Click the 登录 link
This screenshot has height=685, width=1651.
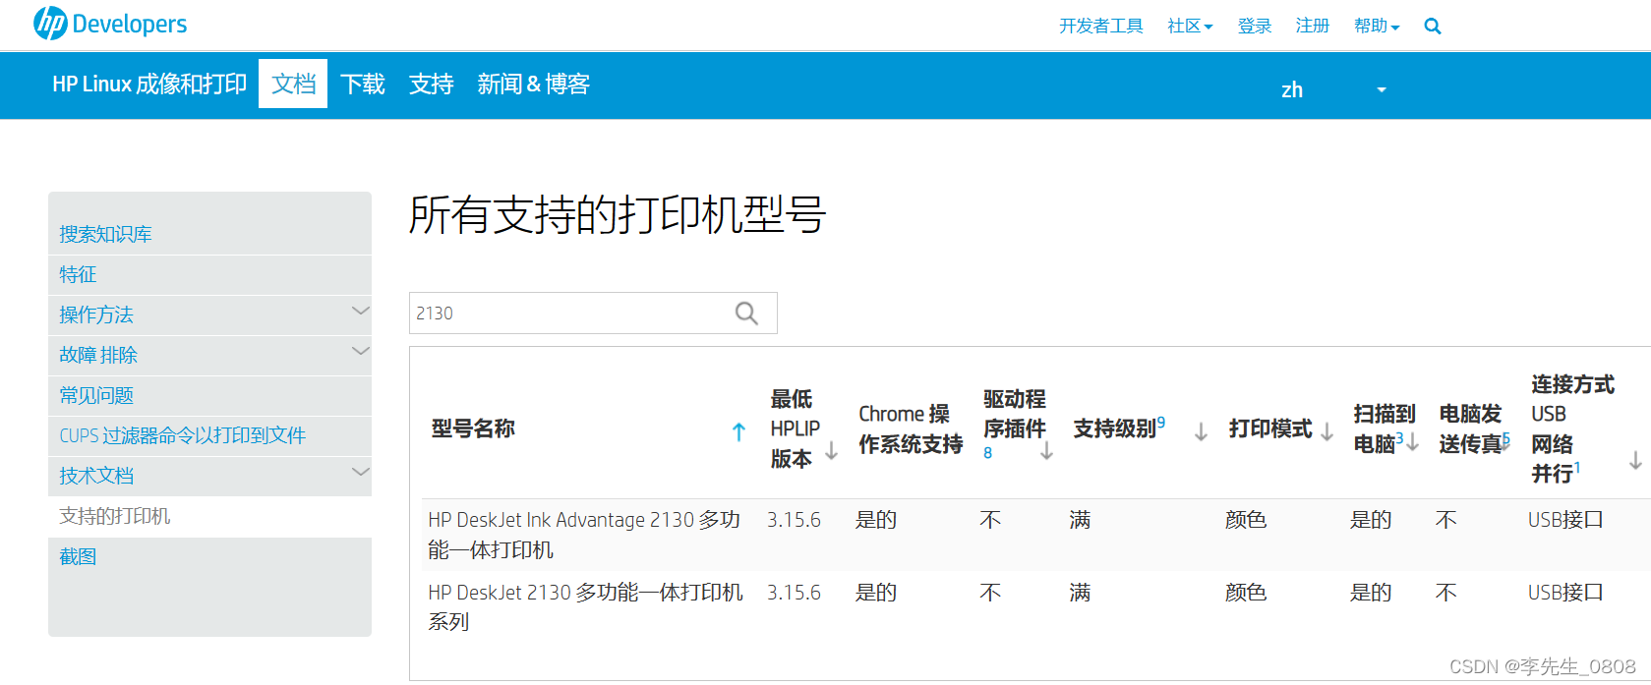coord(1255,27)
